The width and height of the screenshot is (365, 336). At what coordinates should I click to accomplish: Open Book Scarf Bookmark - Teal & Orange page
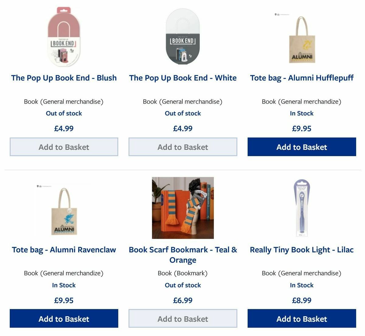pos(182,255)
